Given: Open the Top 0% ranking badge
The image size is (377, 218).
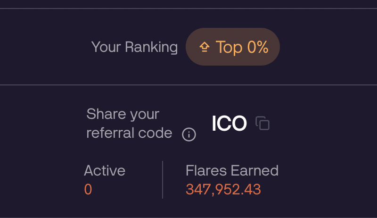Looking at the screenshot, I should click(233, 47).
